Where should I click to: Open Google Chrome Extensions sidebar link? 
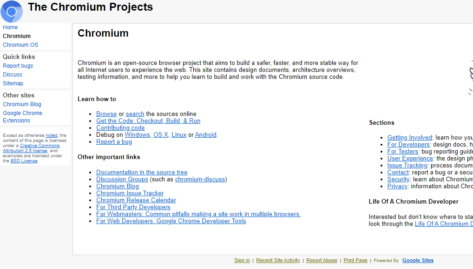(x=22, y=116)
